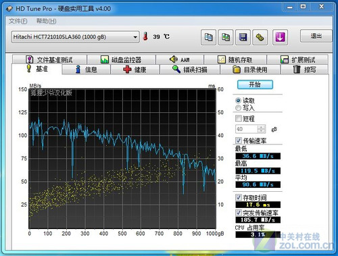The height and width of the screenshot is (256, 338).
Task: Click the 40 gB short stroke field
Action: click(x=247, y=129)
